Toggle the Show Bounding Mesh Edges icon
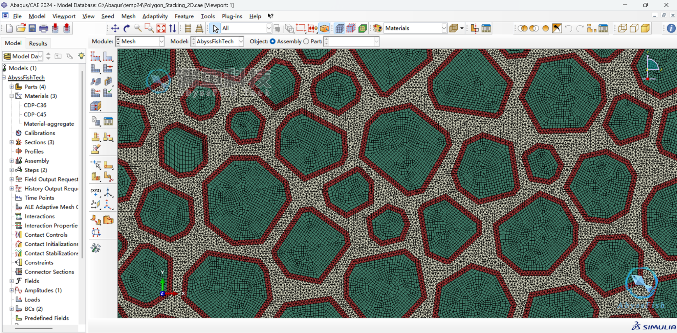The image size is (677, 333). [351, 28]
